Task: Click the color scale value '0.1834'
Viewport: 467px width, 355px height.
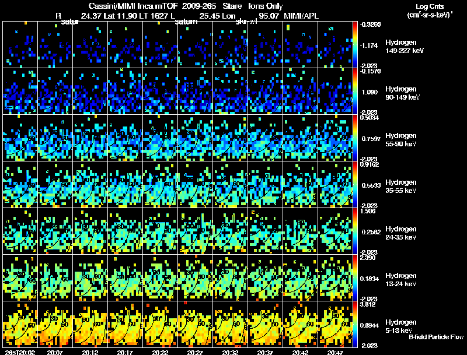Action: pos(370,279)
